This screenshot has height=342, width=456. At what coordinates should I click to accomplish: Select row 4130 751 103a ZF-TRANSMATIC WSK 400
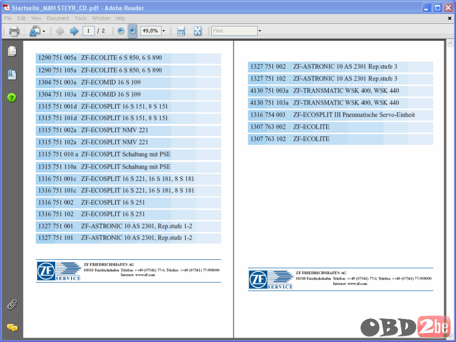pyautogui.click(x=340, y=103)
